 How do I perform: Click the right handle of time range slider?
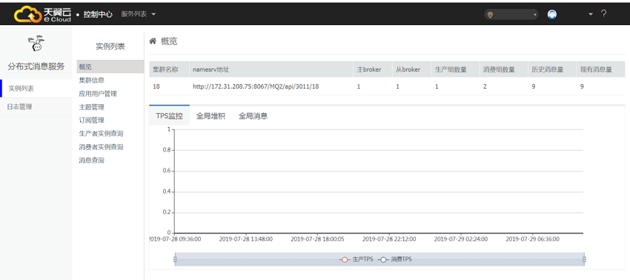coord(584,259)
